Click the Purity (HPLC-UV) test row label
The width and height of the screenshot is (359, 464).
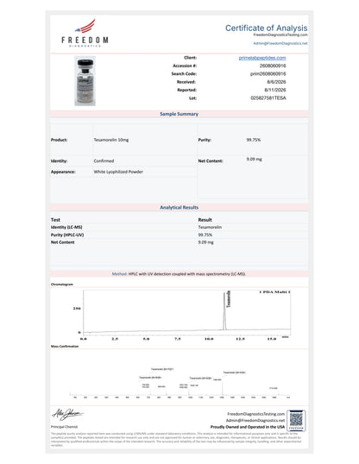[67, 235]
